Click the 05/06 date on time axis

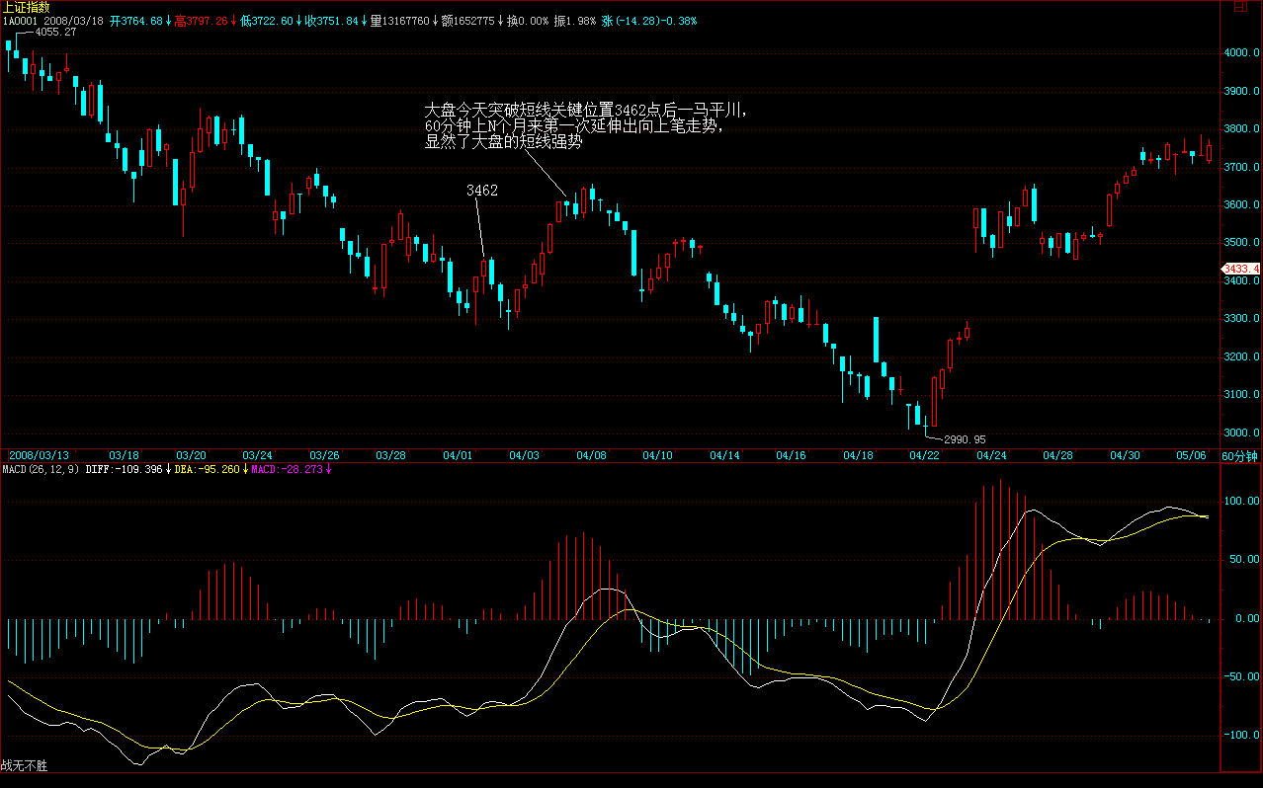pos(1192,455)
